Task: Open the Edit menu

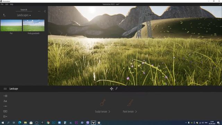Action: tap(7, 4)
